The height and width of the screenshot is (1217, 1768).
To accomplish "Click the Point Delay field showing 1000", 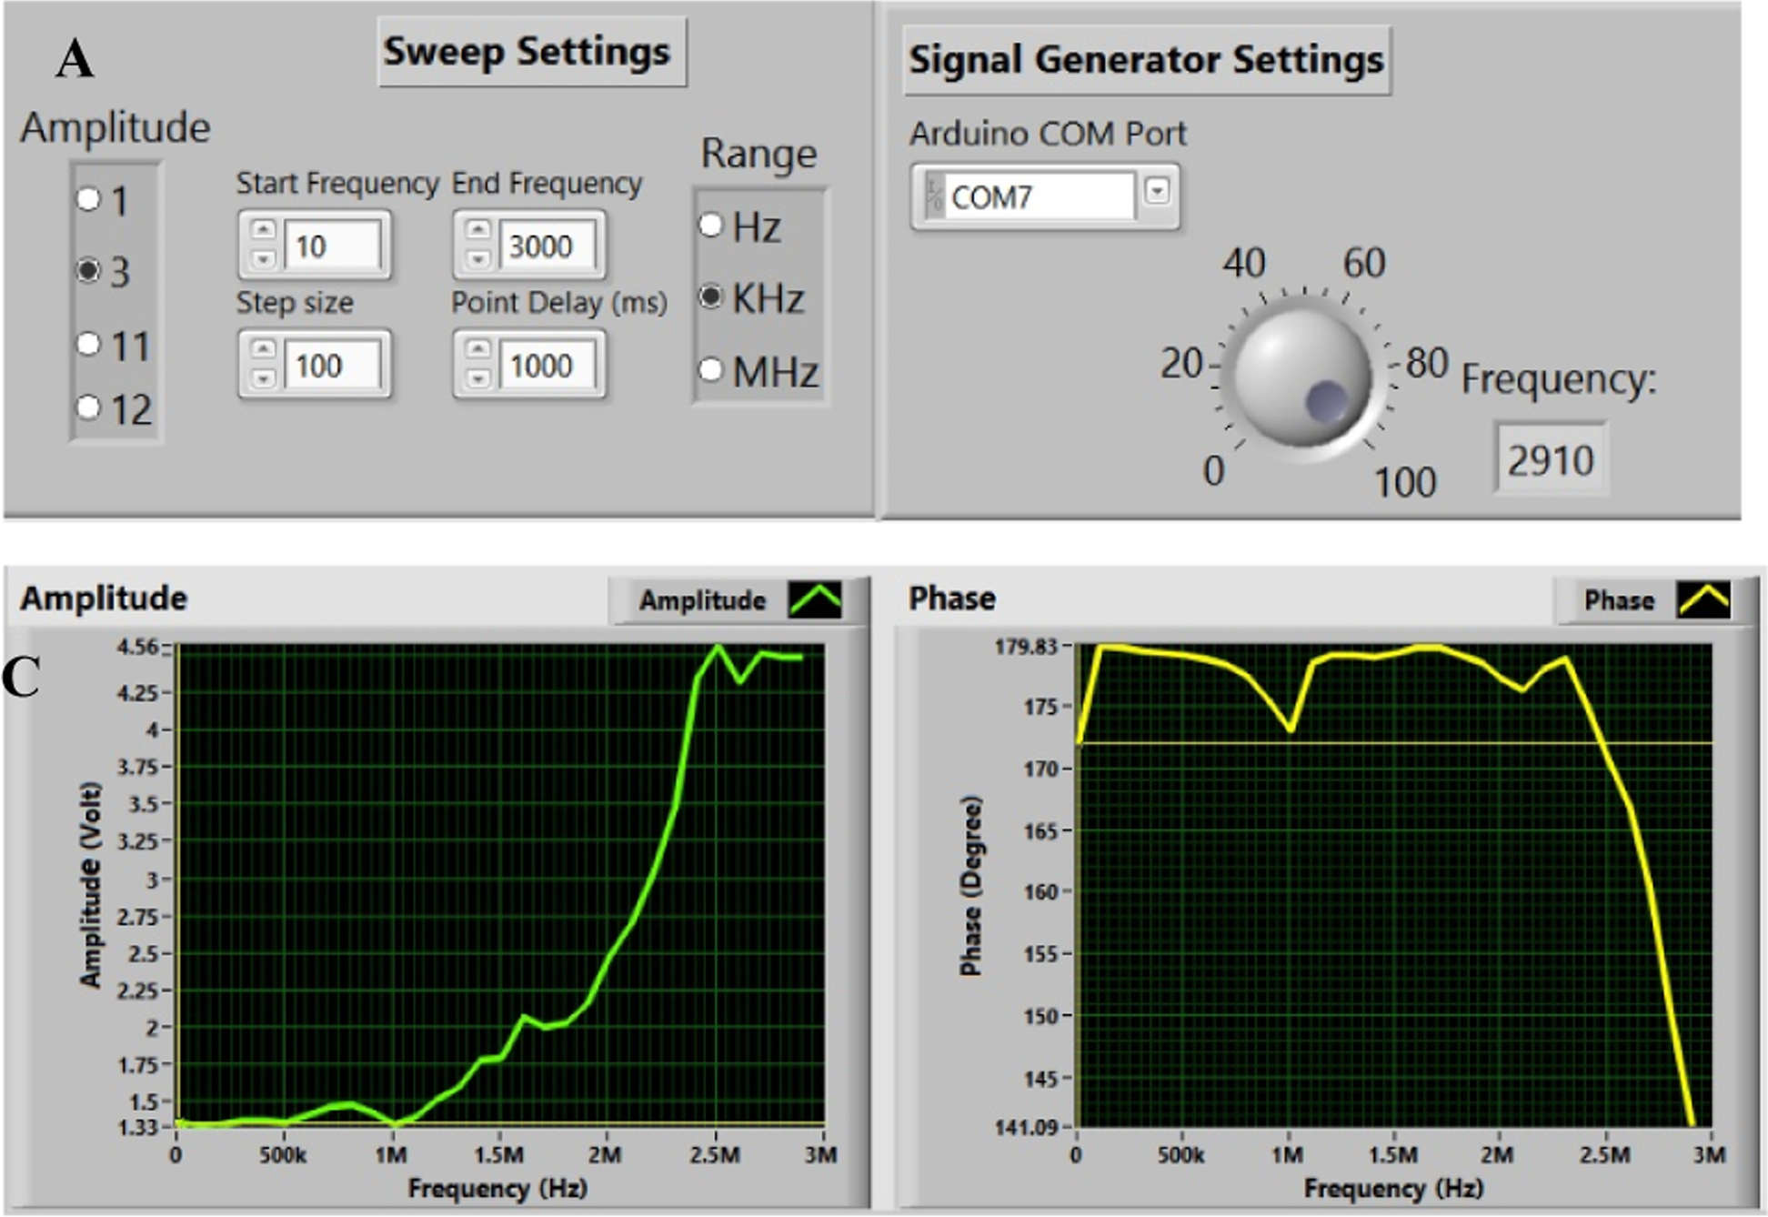I will [x=547, y=365].
